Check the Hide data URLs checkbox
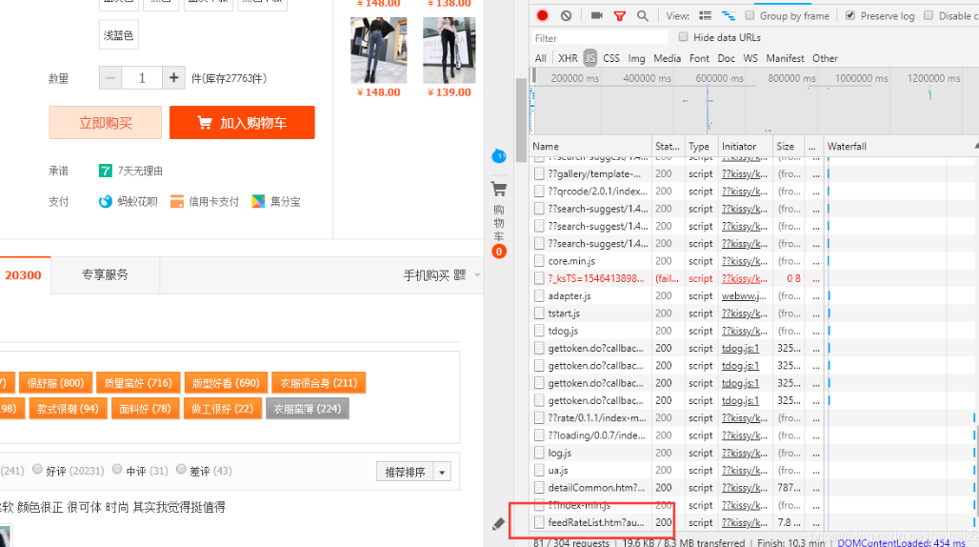This screenshot has height=547, width=979. pos(683,37)
